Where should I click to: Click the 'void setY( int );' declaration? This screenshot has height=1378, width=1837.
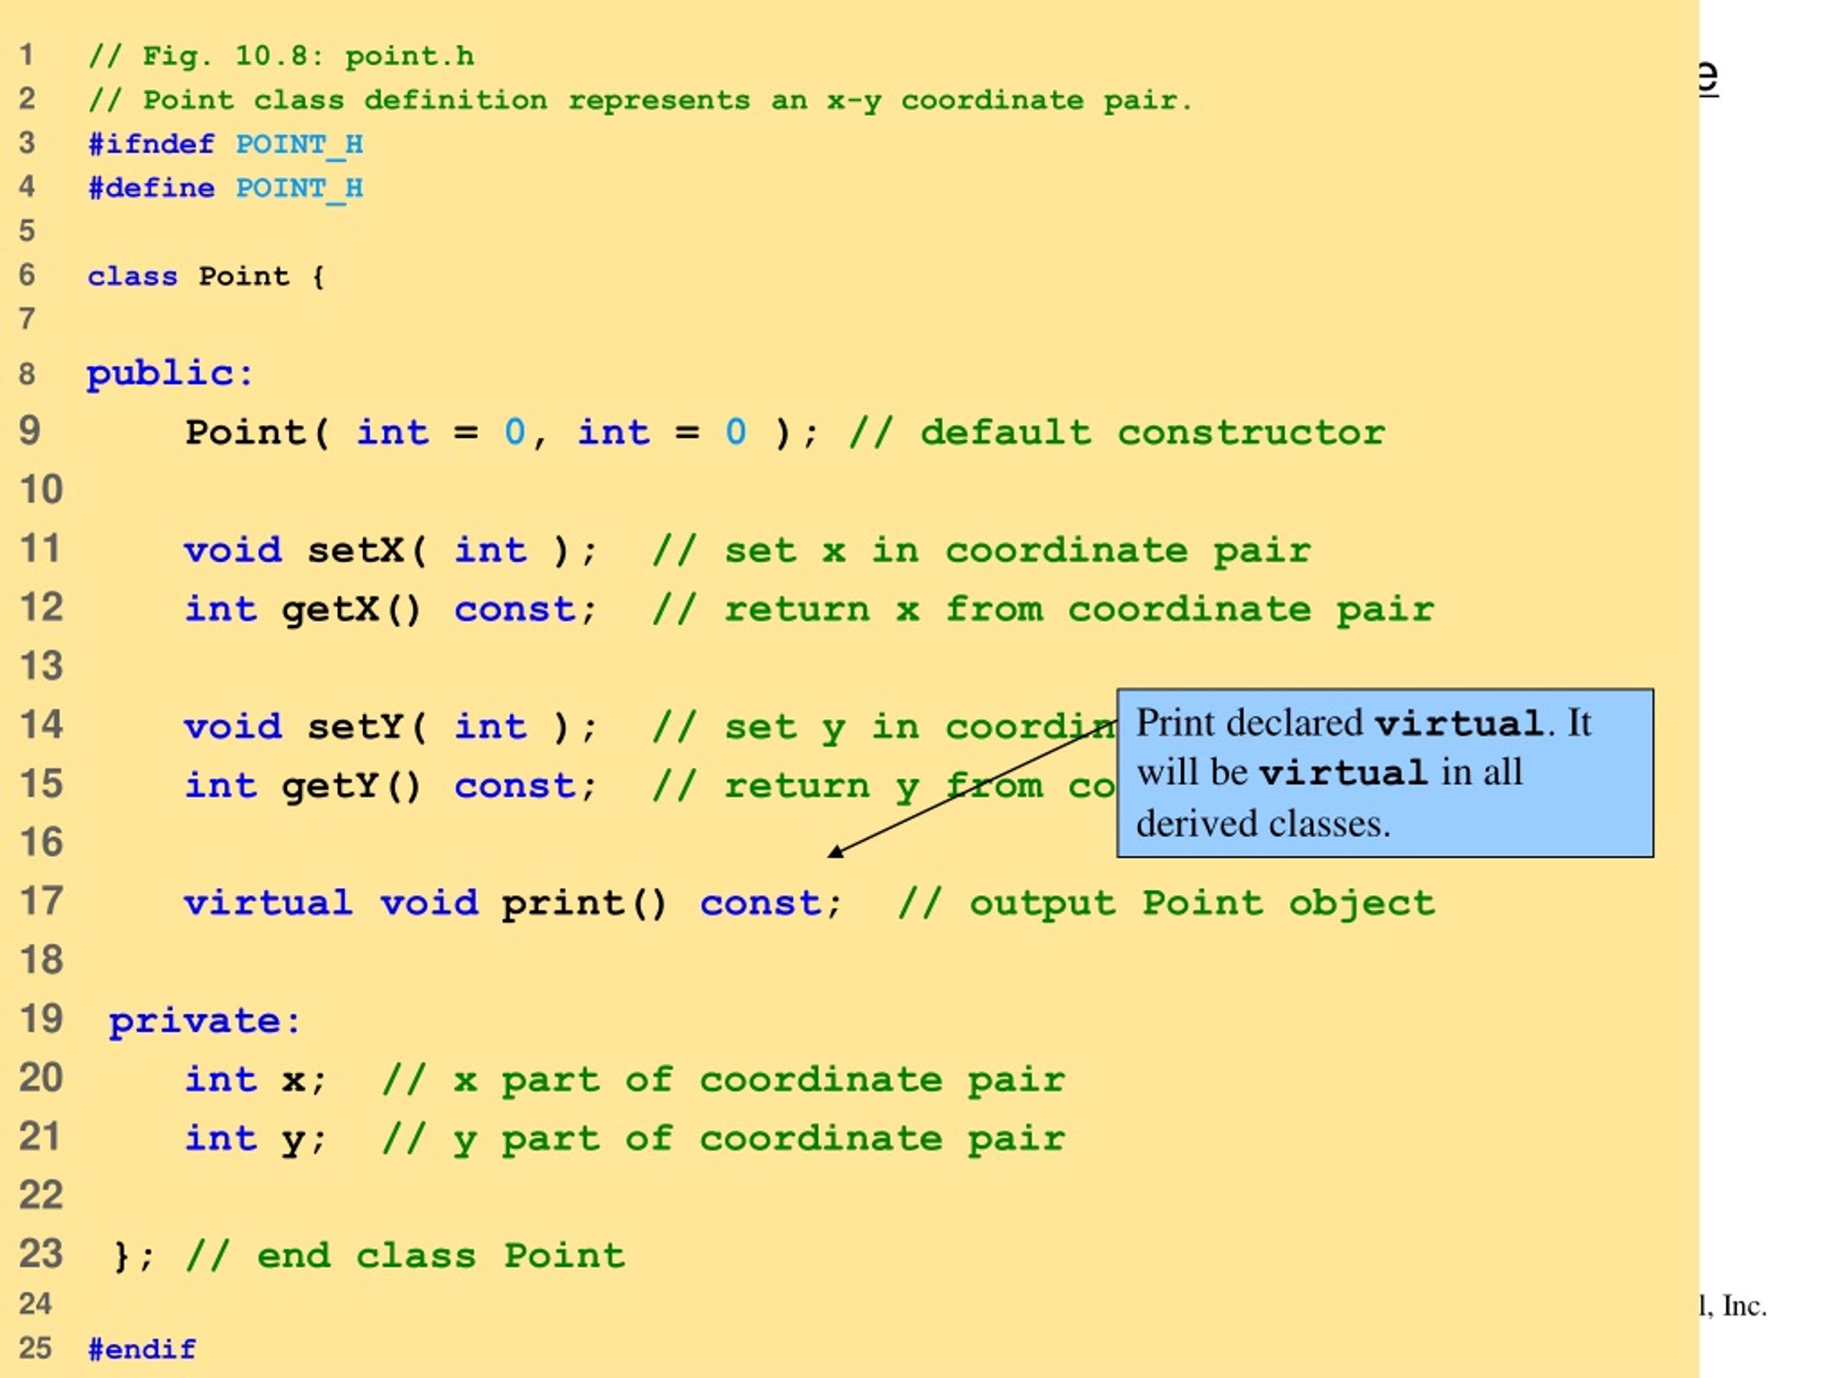click(x=390, y=728)
